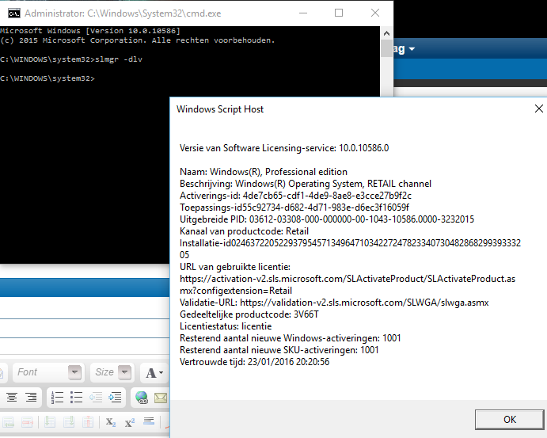The image size is (547, 438).
Task: Insert an email link with envelope icon
Action: (161, 398)
